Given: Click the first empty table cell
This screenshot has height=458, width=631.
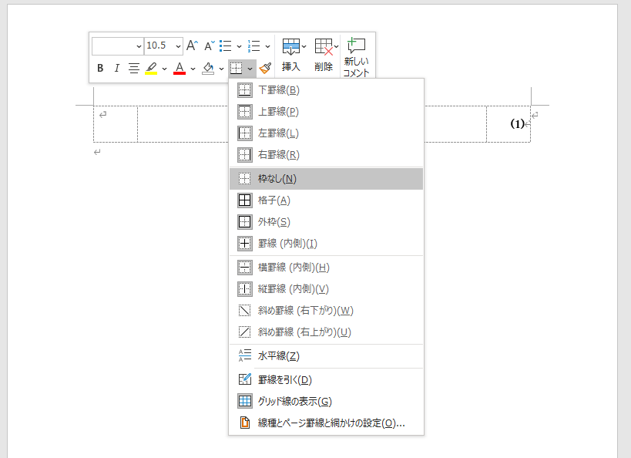Looking at the screenshot, I should [116, 124].
